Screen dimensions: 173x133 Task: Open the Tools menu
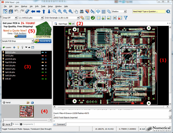point(43,6)
